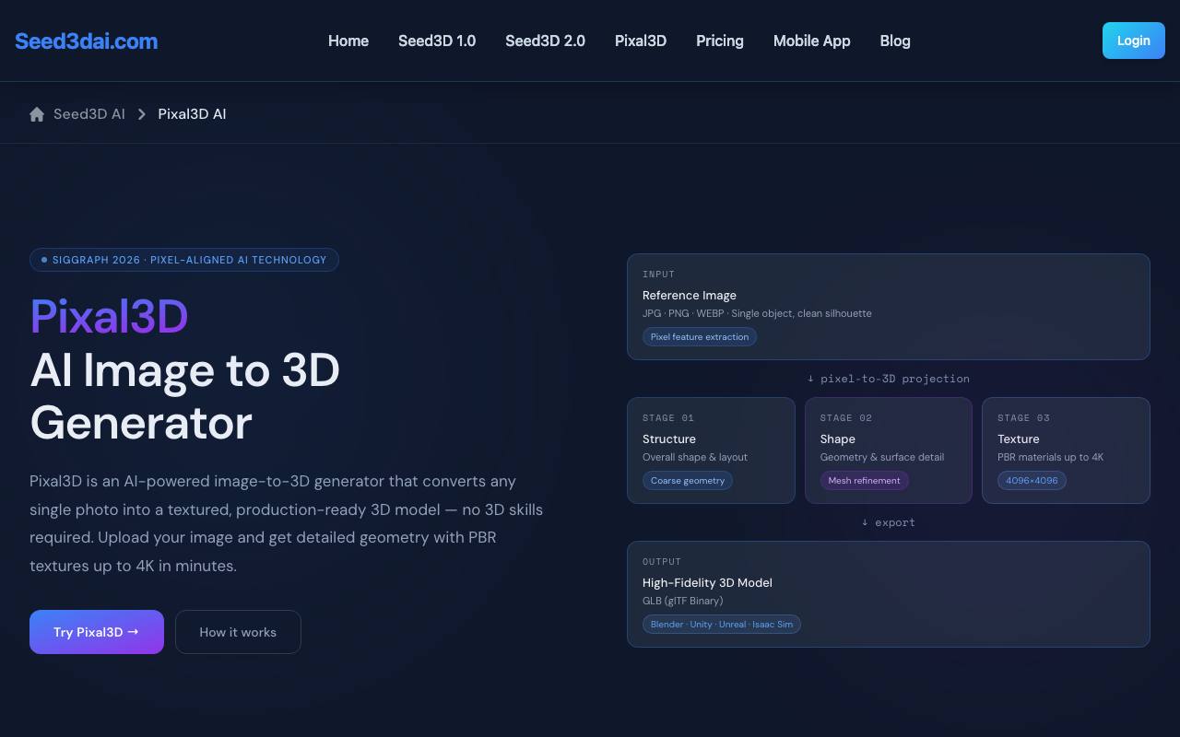Open the Seed3dai.com logo link
The width and height of the screenshot is (1180, 737).
point(86,41)
